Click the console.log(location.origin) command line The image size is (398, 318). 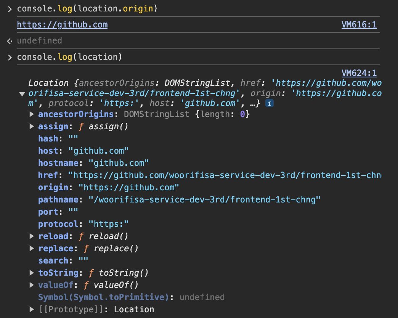point(87,9)
